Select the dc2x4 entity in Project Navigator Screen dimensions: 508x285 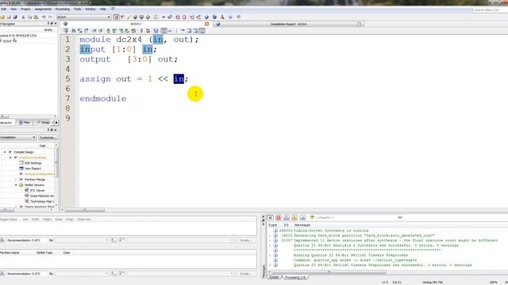[8, 41]
